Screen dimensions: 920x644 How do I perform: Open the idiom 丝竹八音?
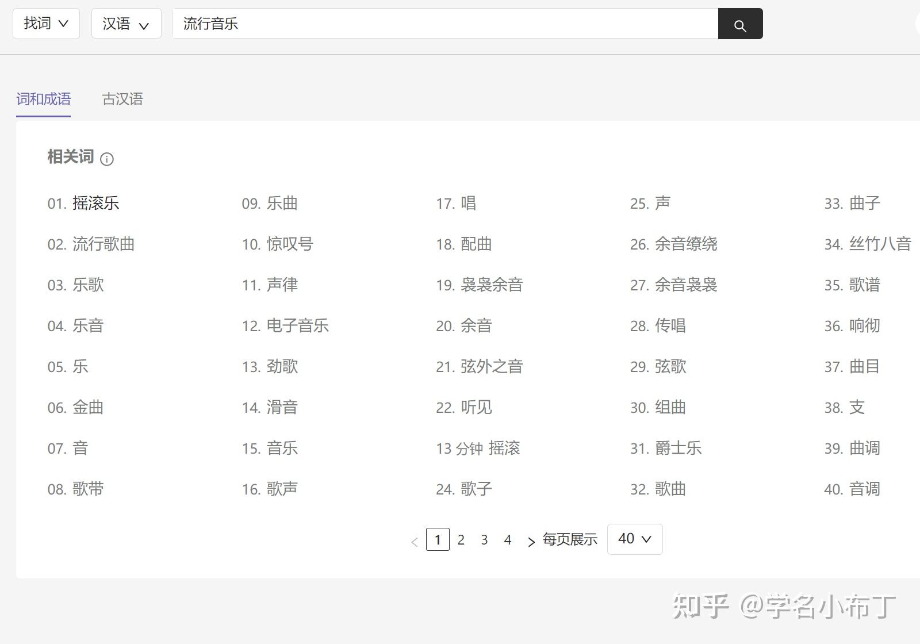[x=880, y=244]
